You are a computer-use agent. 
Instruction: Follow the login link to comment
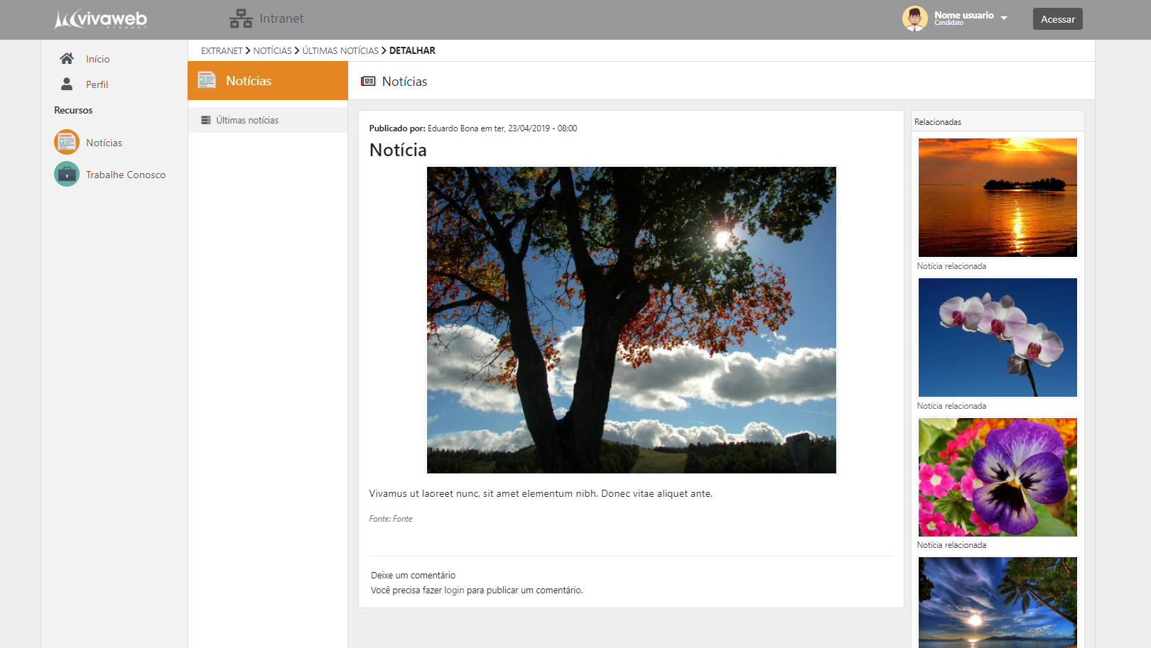454,590
